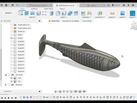Open the notifications bell
The image size is (137, 103).
(x=128, y=5)
